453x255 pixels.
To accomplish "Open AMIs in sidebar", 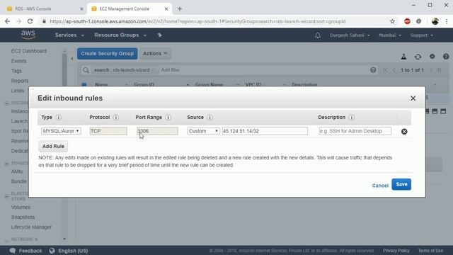I will coord(17,171).
